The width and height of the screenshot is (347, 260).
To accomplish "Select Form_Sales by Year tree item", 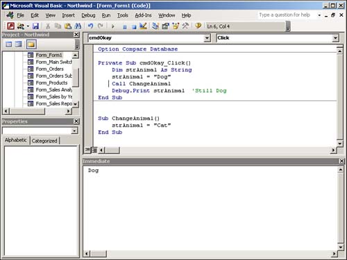I will (54, 97).
